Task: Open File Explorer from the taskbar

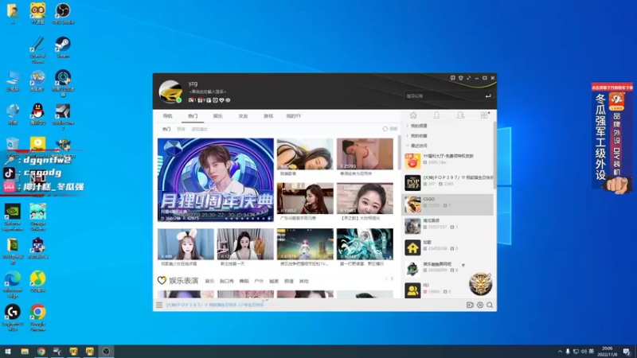Action: (x=25, y=352)
